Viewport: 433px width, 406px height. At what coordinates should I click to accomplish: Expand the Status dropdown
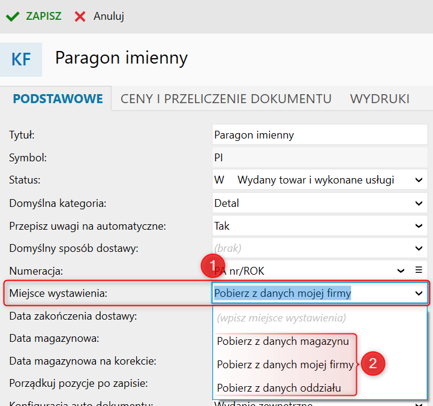419,180
